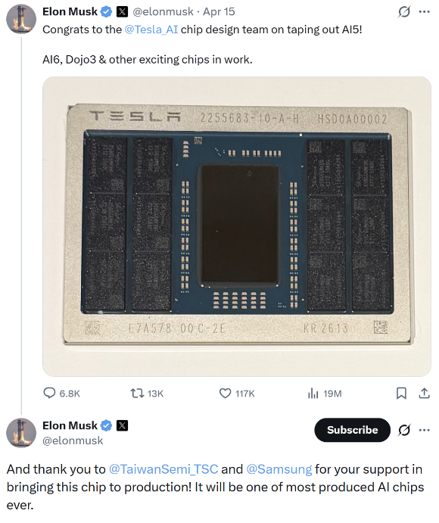Click the X affiliation badge on first tweet
The image size is (439, 523).
tap(122, 11)
